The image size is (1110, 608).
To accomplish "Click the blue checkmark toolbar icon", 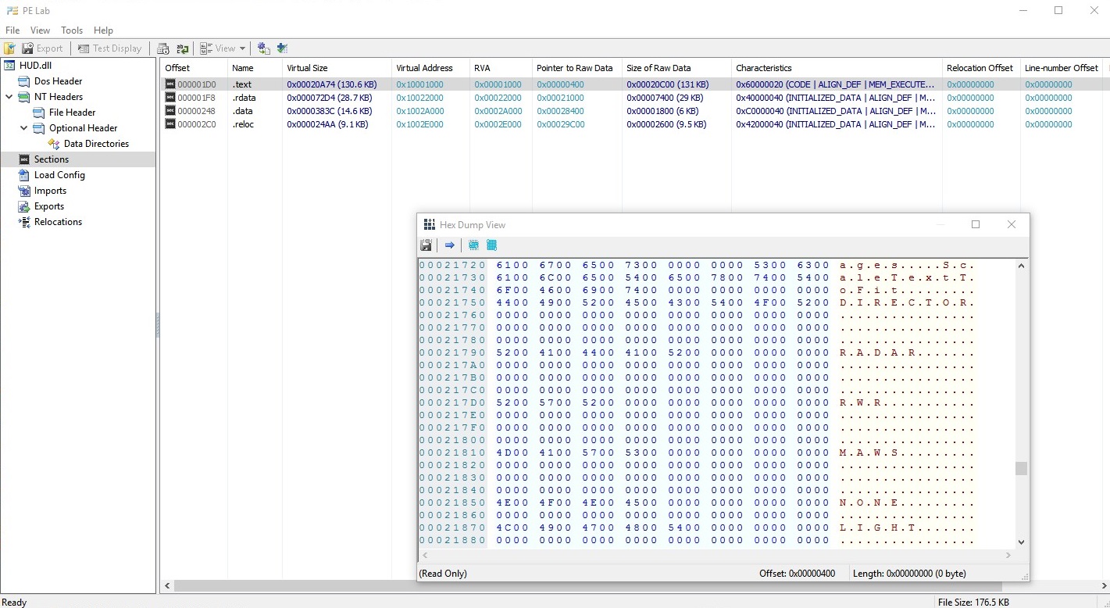I will 282,48.
